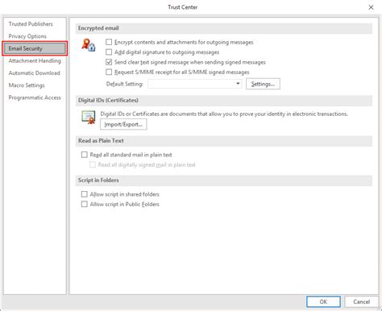Tick Request S/MIME receipt checkbox
382x311 pixels.
click(109, 72)
